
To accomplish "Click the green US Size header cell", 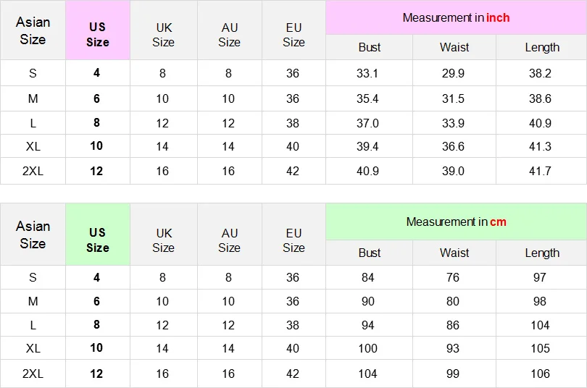I will pyautogui.click(x=98, y=235).
